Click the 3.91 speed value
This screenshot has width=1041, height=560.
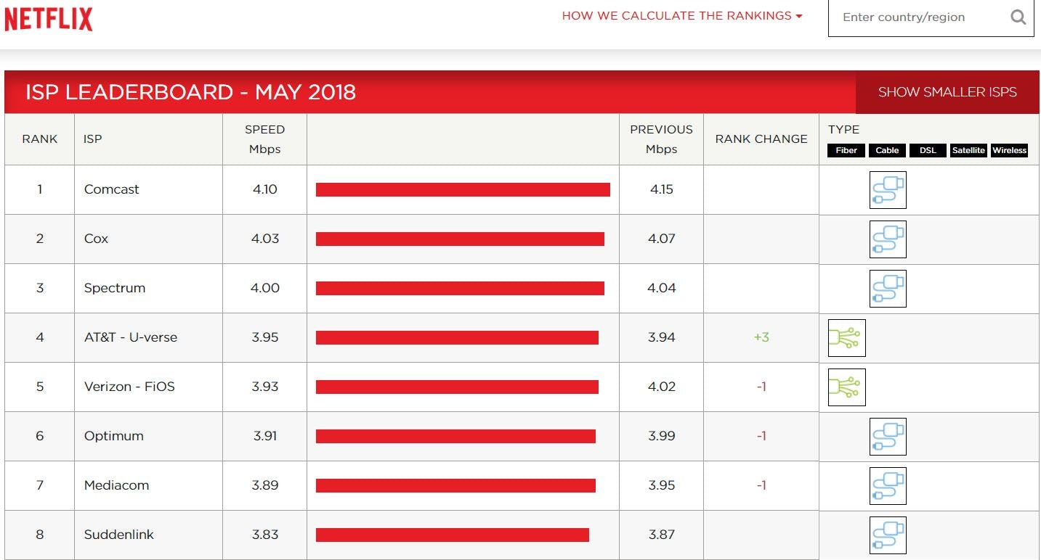[265, 436]
